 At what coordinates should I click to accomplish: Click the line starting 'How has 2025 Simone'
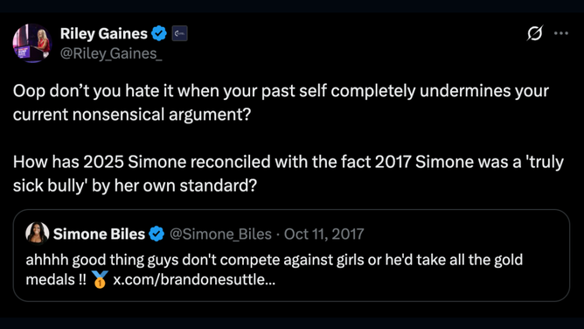point(289,162)
